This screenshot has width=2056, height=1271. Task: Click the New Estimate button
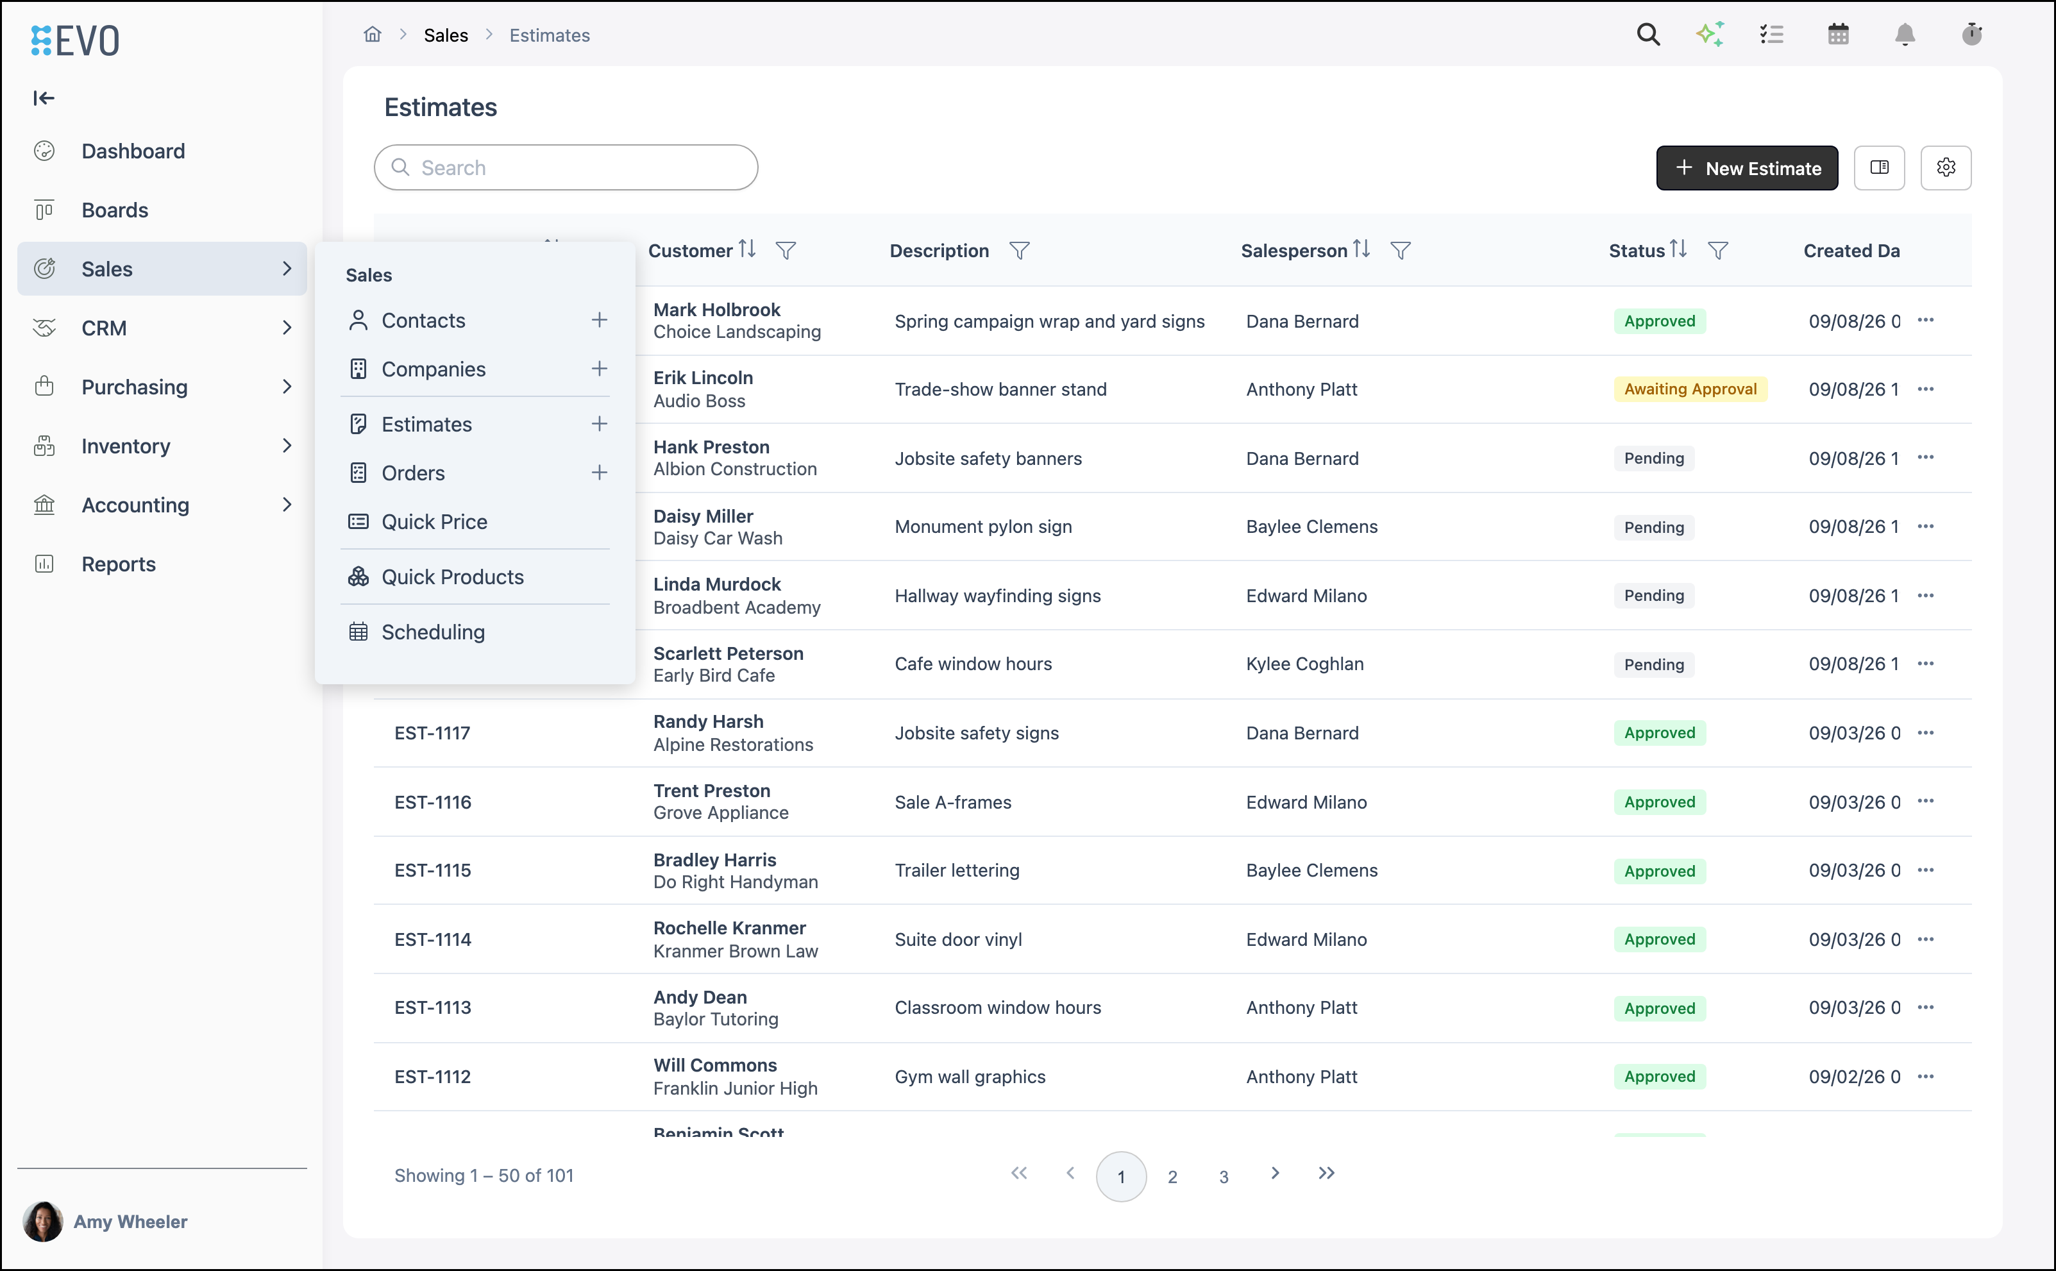coord(1747,168)
